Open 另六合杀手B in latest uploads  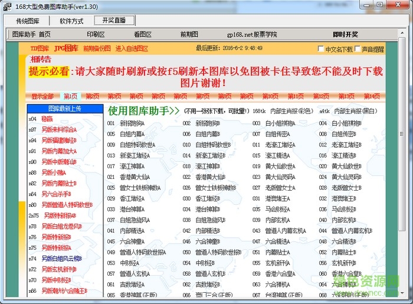56,194
